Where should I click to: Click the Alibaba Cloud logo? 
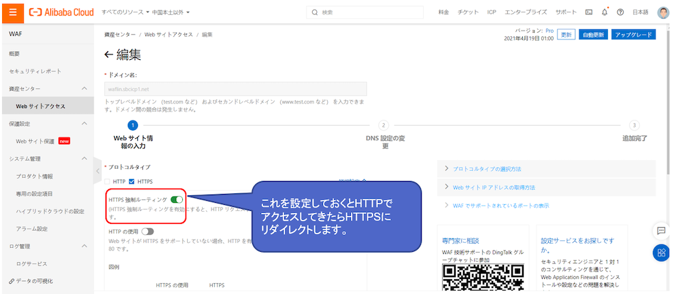coord(61,12)
